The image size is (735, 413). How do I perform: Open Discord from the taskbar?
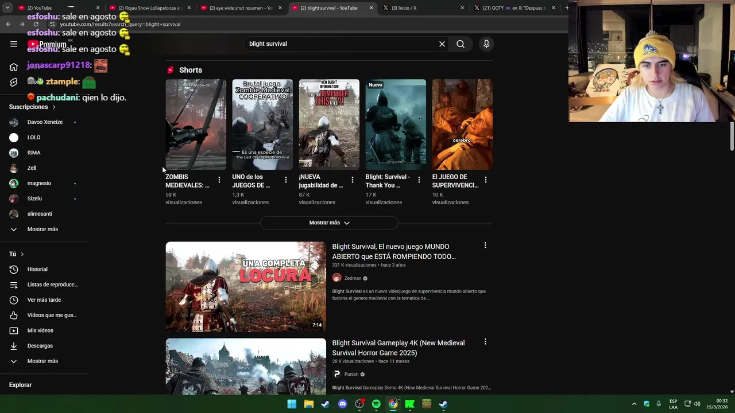coord(342,404)
